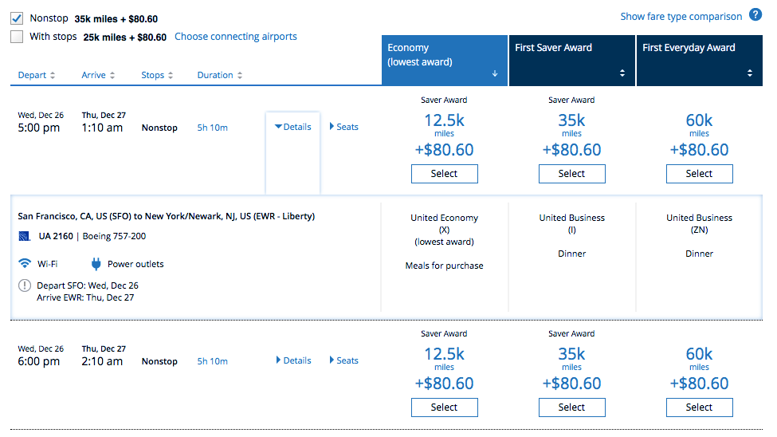Open Choose connecting airports link
Viewport: 777px width, 437px height.
pos(235,37)
